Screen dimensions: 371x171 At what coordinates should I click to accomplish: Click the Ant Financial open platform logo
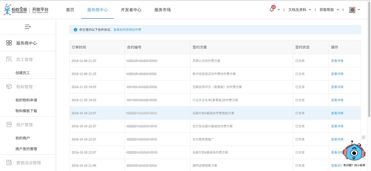[x=26, y=9]
